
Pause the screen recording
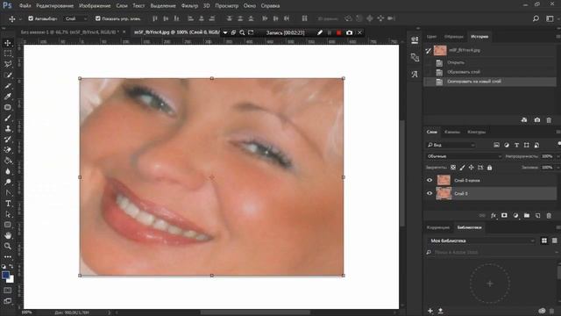point(330,32)
